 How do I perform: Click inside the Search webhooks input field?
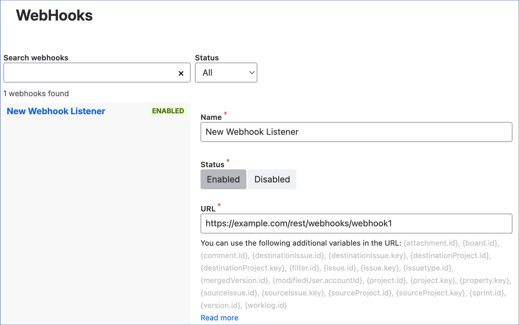(97, 73)
